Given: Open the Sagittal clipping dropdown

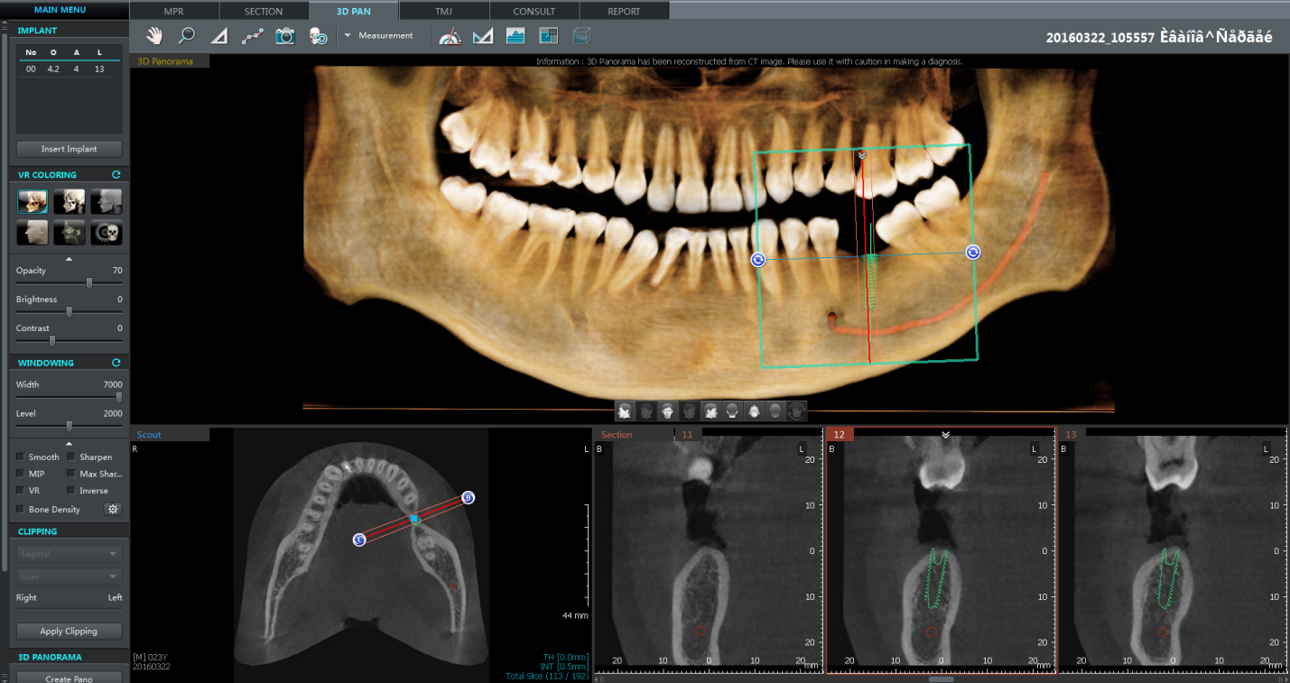Looking at the screenshot, I should click(x=69, y=553).
